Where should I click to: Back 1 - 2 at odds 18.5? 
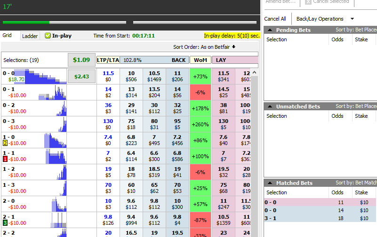click(x=154, y=172)
